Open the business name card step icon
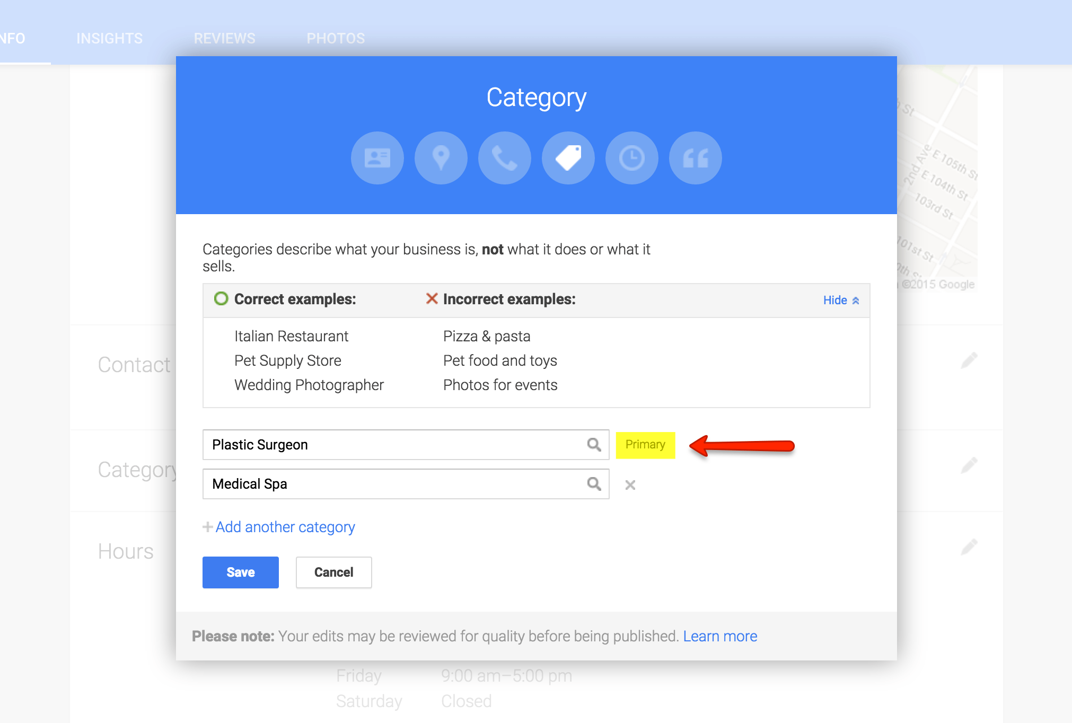Screen dimensions: 1072x723 click(377, 158)
